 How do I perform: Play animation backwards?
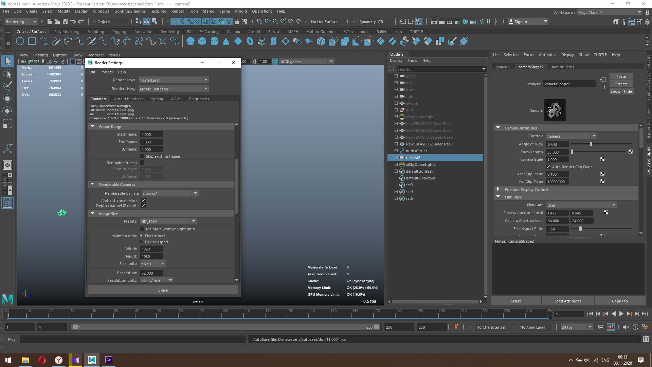pos(613,314)
